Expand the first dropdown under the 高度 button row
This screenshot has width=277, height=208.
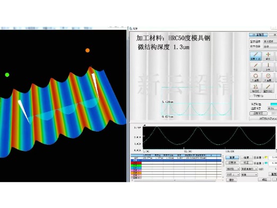(x=233, y=169)
